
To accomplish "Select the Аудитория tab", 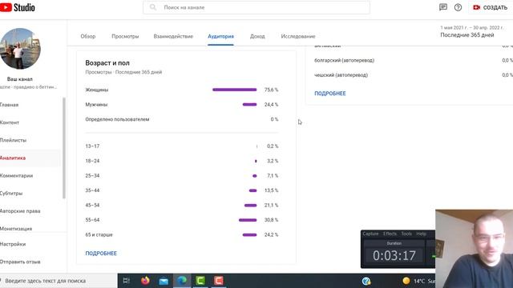I will (x=221, y=36).
